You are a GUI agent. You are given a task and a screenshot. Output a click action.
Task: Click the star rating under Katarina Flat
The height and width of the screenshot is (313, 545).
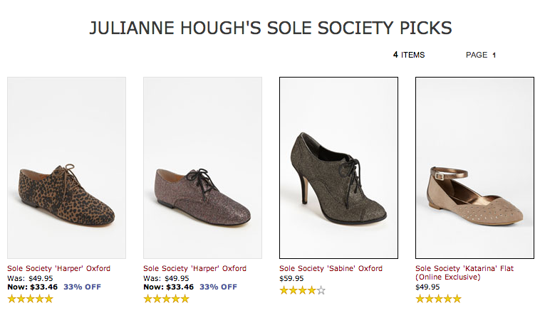438,299
